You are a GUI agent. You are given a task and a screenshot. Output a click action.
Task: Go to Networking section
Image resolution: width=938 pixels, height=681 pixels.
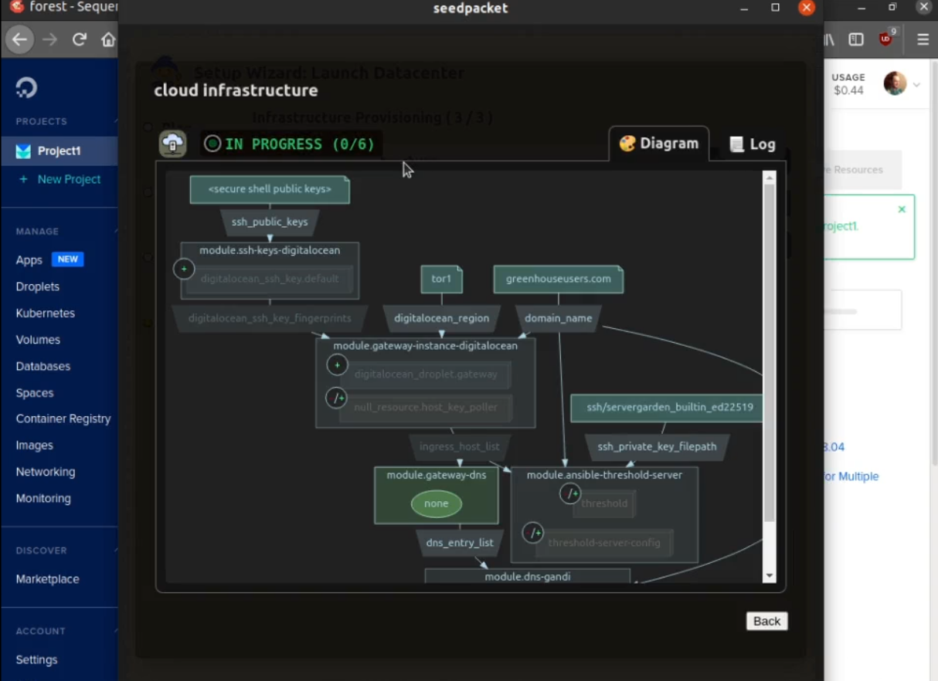tap(46, 472)
